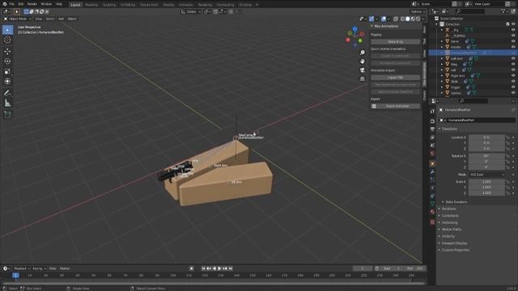The height and width of the screenshot is (291, 518).
Task: Open the timeline Playback menu
Action: point(22,268)
